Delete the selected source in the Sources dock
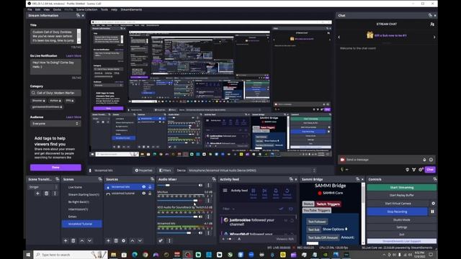This screenshot has width=461, height=259. pos(116,240)
